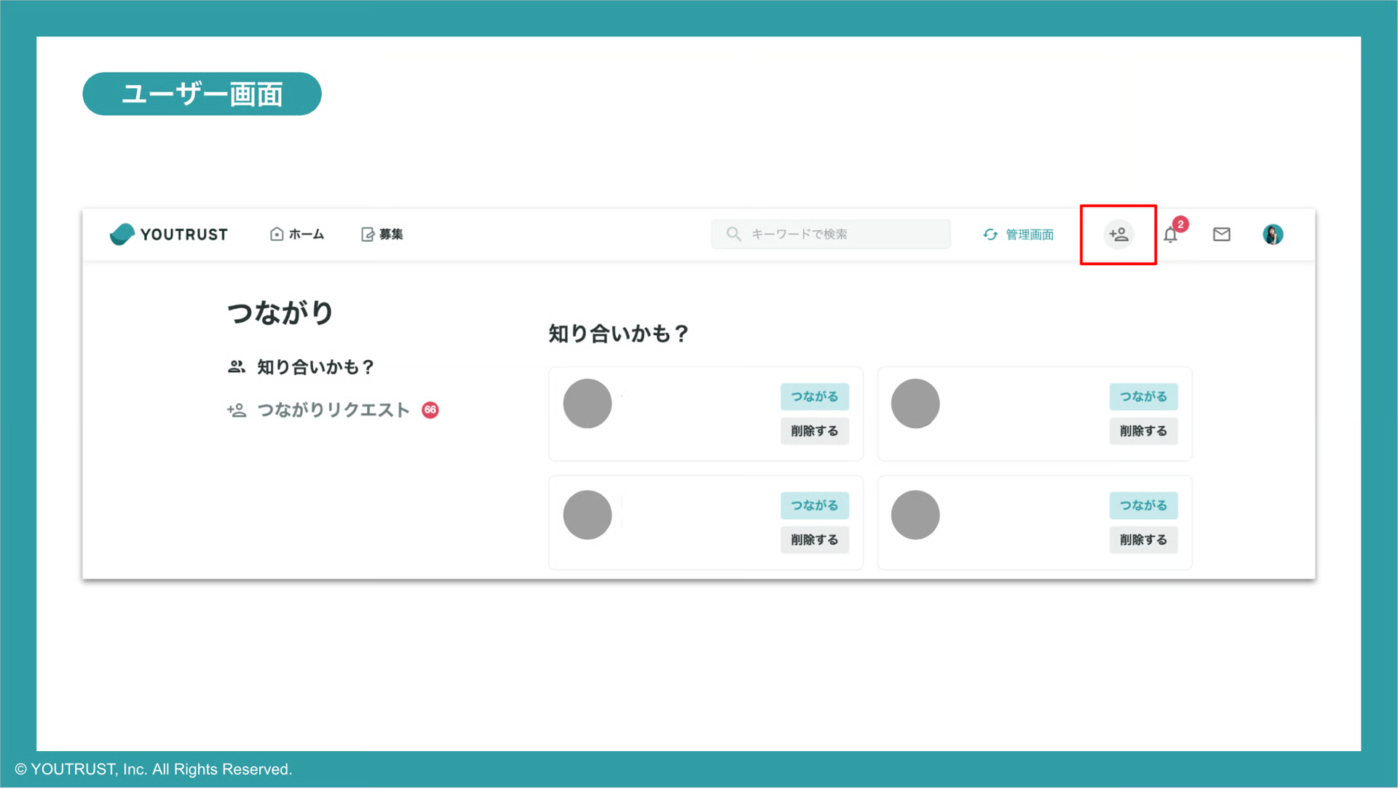The width and height of the screenshot is (1398, 789).
Task: Click the refresh icon beside 管理画面
Action: click(x=990, y=235)
